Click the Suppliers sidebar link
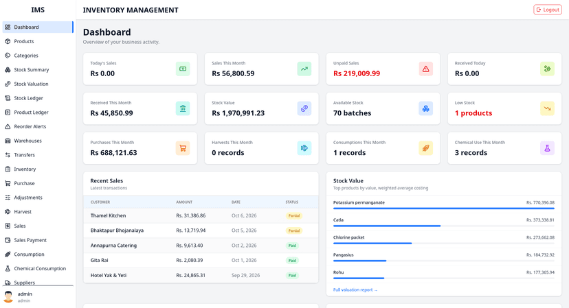569x308 pixels. pos(38,282)
